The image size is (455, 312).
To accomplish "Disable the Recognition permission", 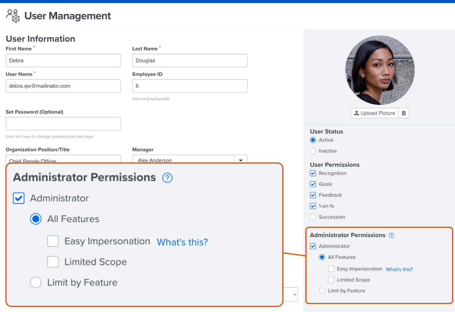I will click(x=312, y=173).
